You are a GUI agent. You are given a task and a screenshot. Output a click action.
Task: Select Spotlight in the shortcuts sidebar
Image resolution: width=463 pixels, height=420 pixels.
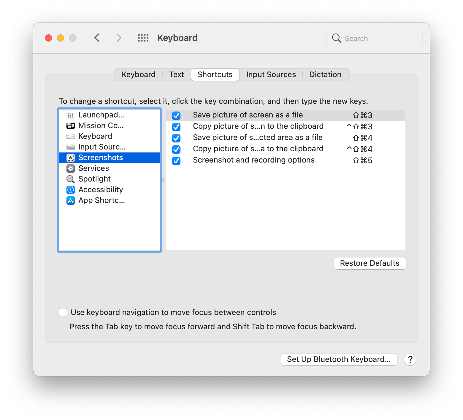94,179
